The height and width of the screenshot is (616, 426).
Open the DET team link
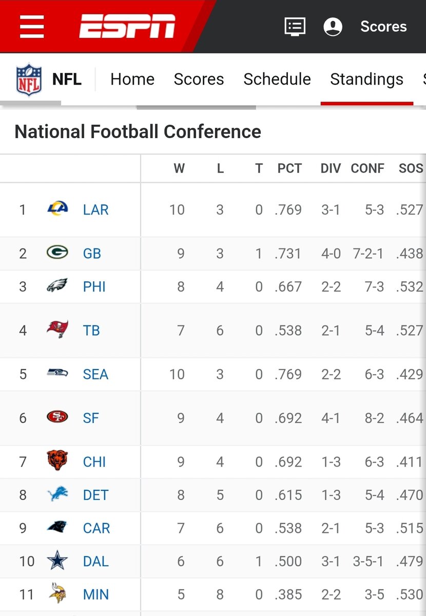(x=95, y=495)
